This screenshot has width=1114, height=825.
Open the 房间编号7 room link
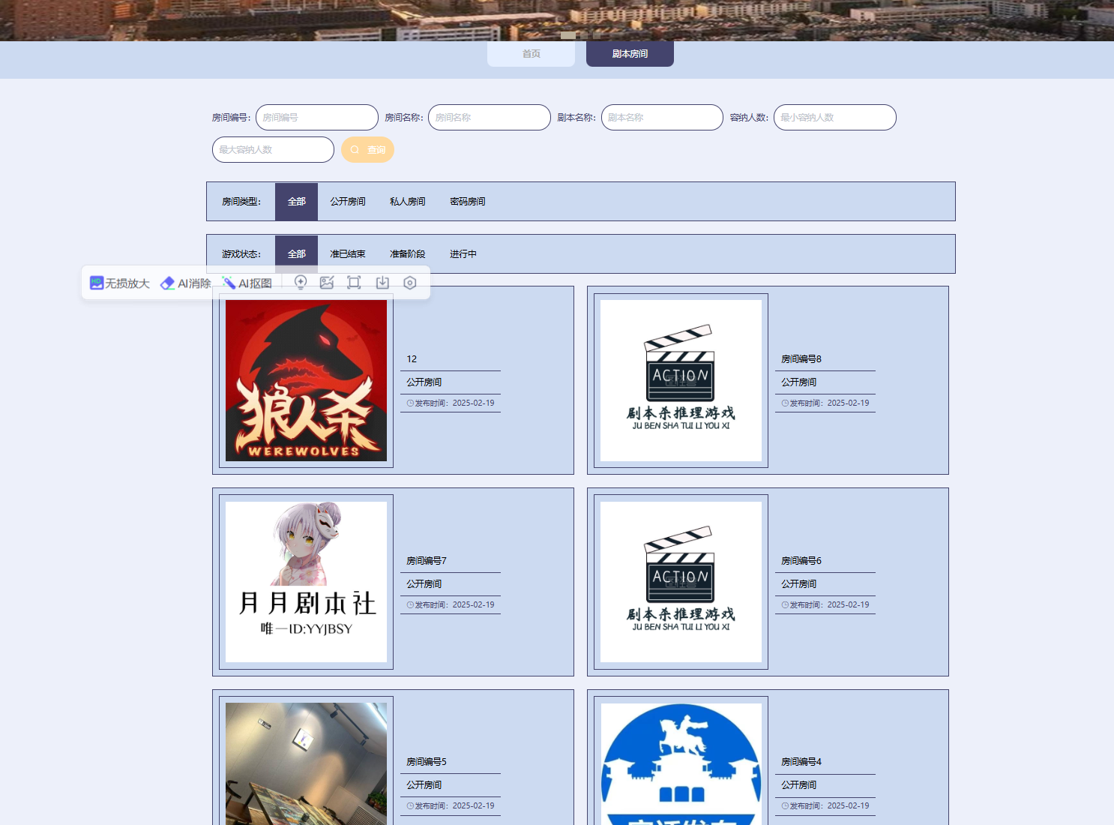(427, 561)
